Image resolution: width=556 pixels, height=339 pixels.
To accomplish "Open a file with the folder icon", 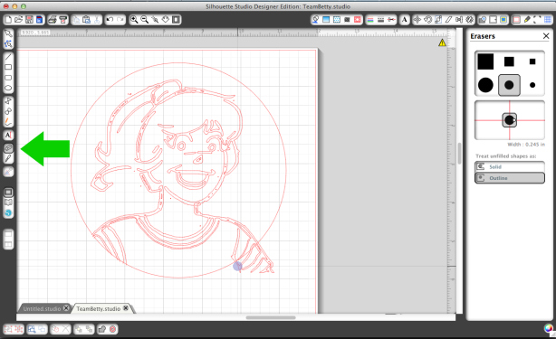I will 18,20.
